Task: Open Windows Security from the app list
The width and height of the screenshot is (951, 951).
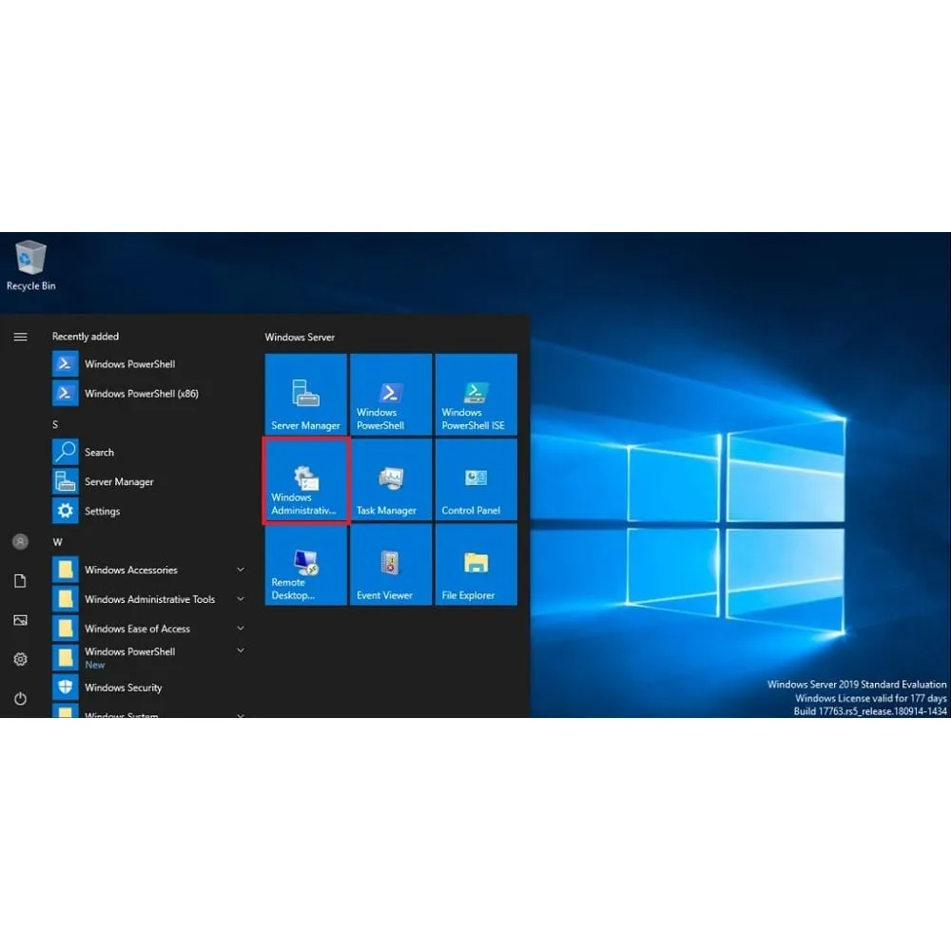Action: coord(148,688)
